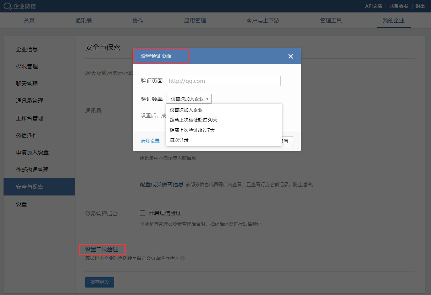Open 微信插件 from the sidebar
The width and height of the screenshot is (431, 295).
[27, 135]
